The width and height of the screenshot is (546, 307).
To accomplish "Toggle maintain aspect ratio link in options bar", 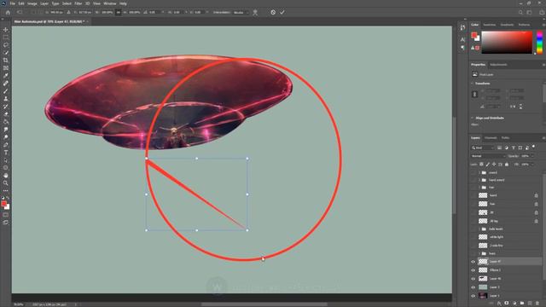I will [x=119, y=12].
